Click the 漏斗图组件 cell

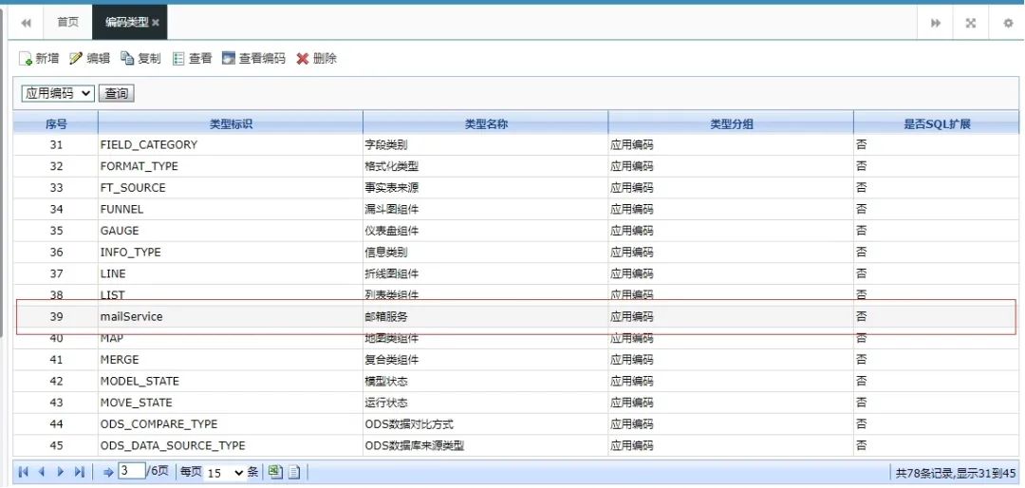[486, 209]
